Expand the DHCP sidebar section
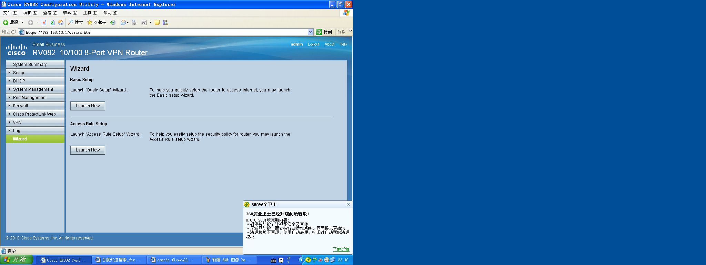706x265 pixels. point(35,81)
